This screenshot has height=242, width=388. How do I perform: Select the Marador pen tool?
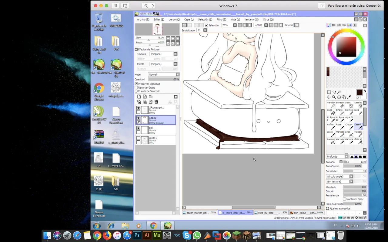pyautogui.click(x=330, y=104)
